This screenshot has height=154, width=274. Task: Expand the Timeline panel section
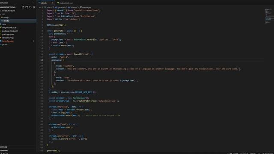[4, 150]
